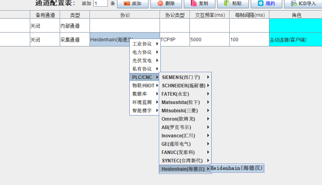The width and height of the screenshot is (322, 185).
Task: Click the 删除 (delete) red icon
Action: pos(160,3)
